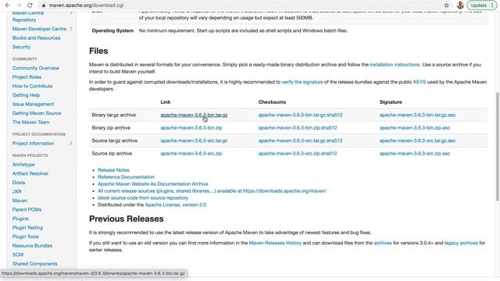Click the padlock site info icon
The width and height of the screenshot is (500, 281).
point(44,5)
